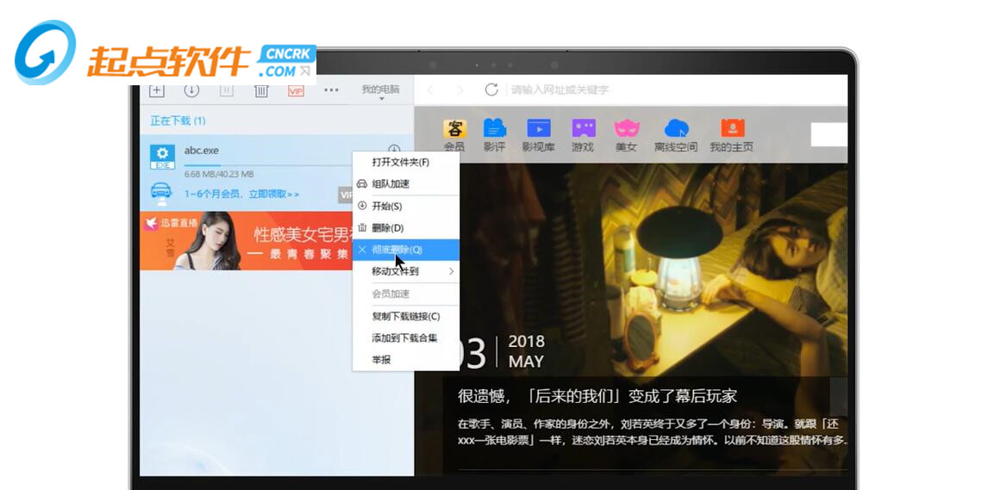Choose 添加到下载合集 in context menu
Image resolution: width=988 pixels, height=490 pixels.
406,338
